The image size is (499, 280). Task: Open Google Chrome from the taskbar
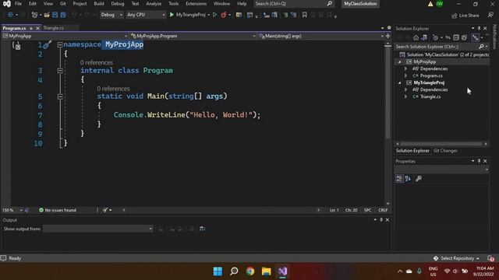tap(250, 271)
